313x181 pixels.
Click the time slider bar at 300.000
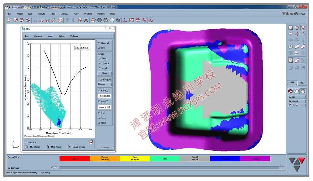point(172,168)
